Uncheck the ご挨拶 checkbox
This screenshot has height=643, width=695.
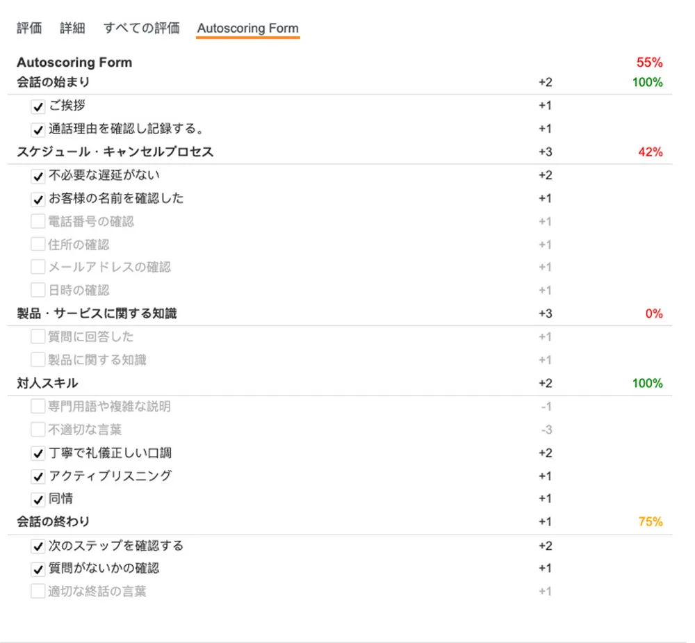coord(38,106)
